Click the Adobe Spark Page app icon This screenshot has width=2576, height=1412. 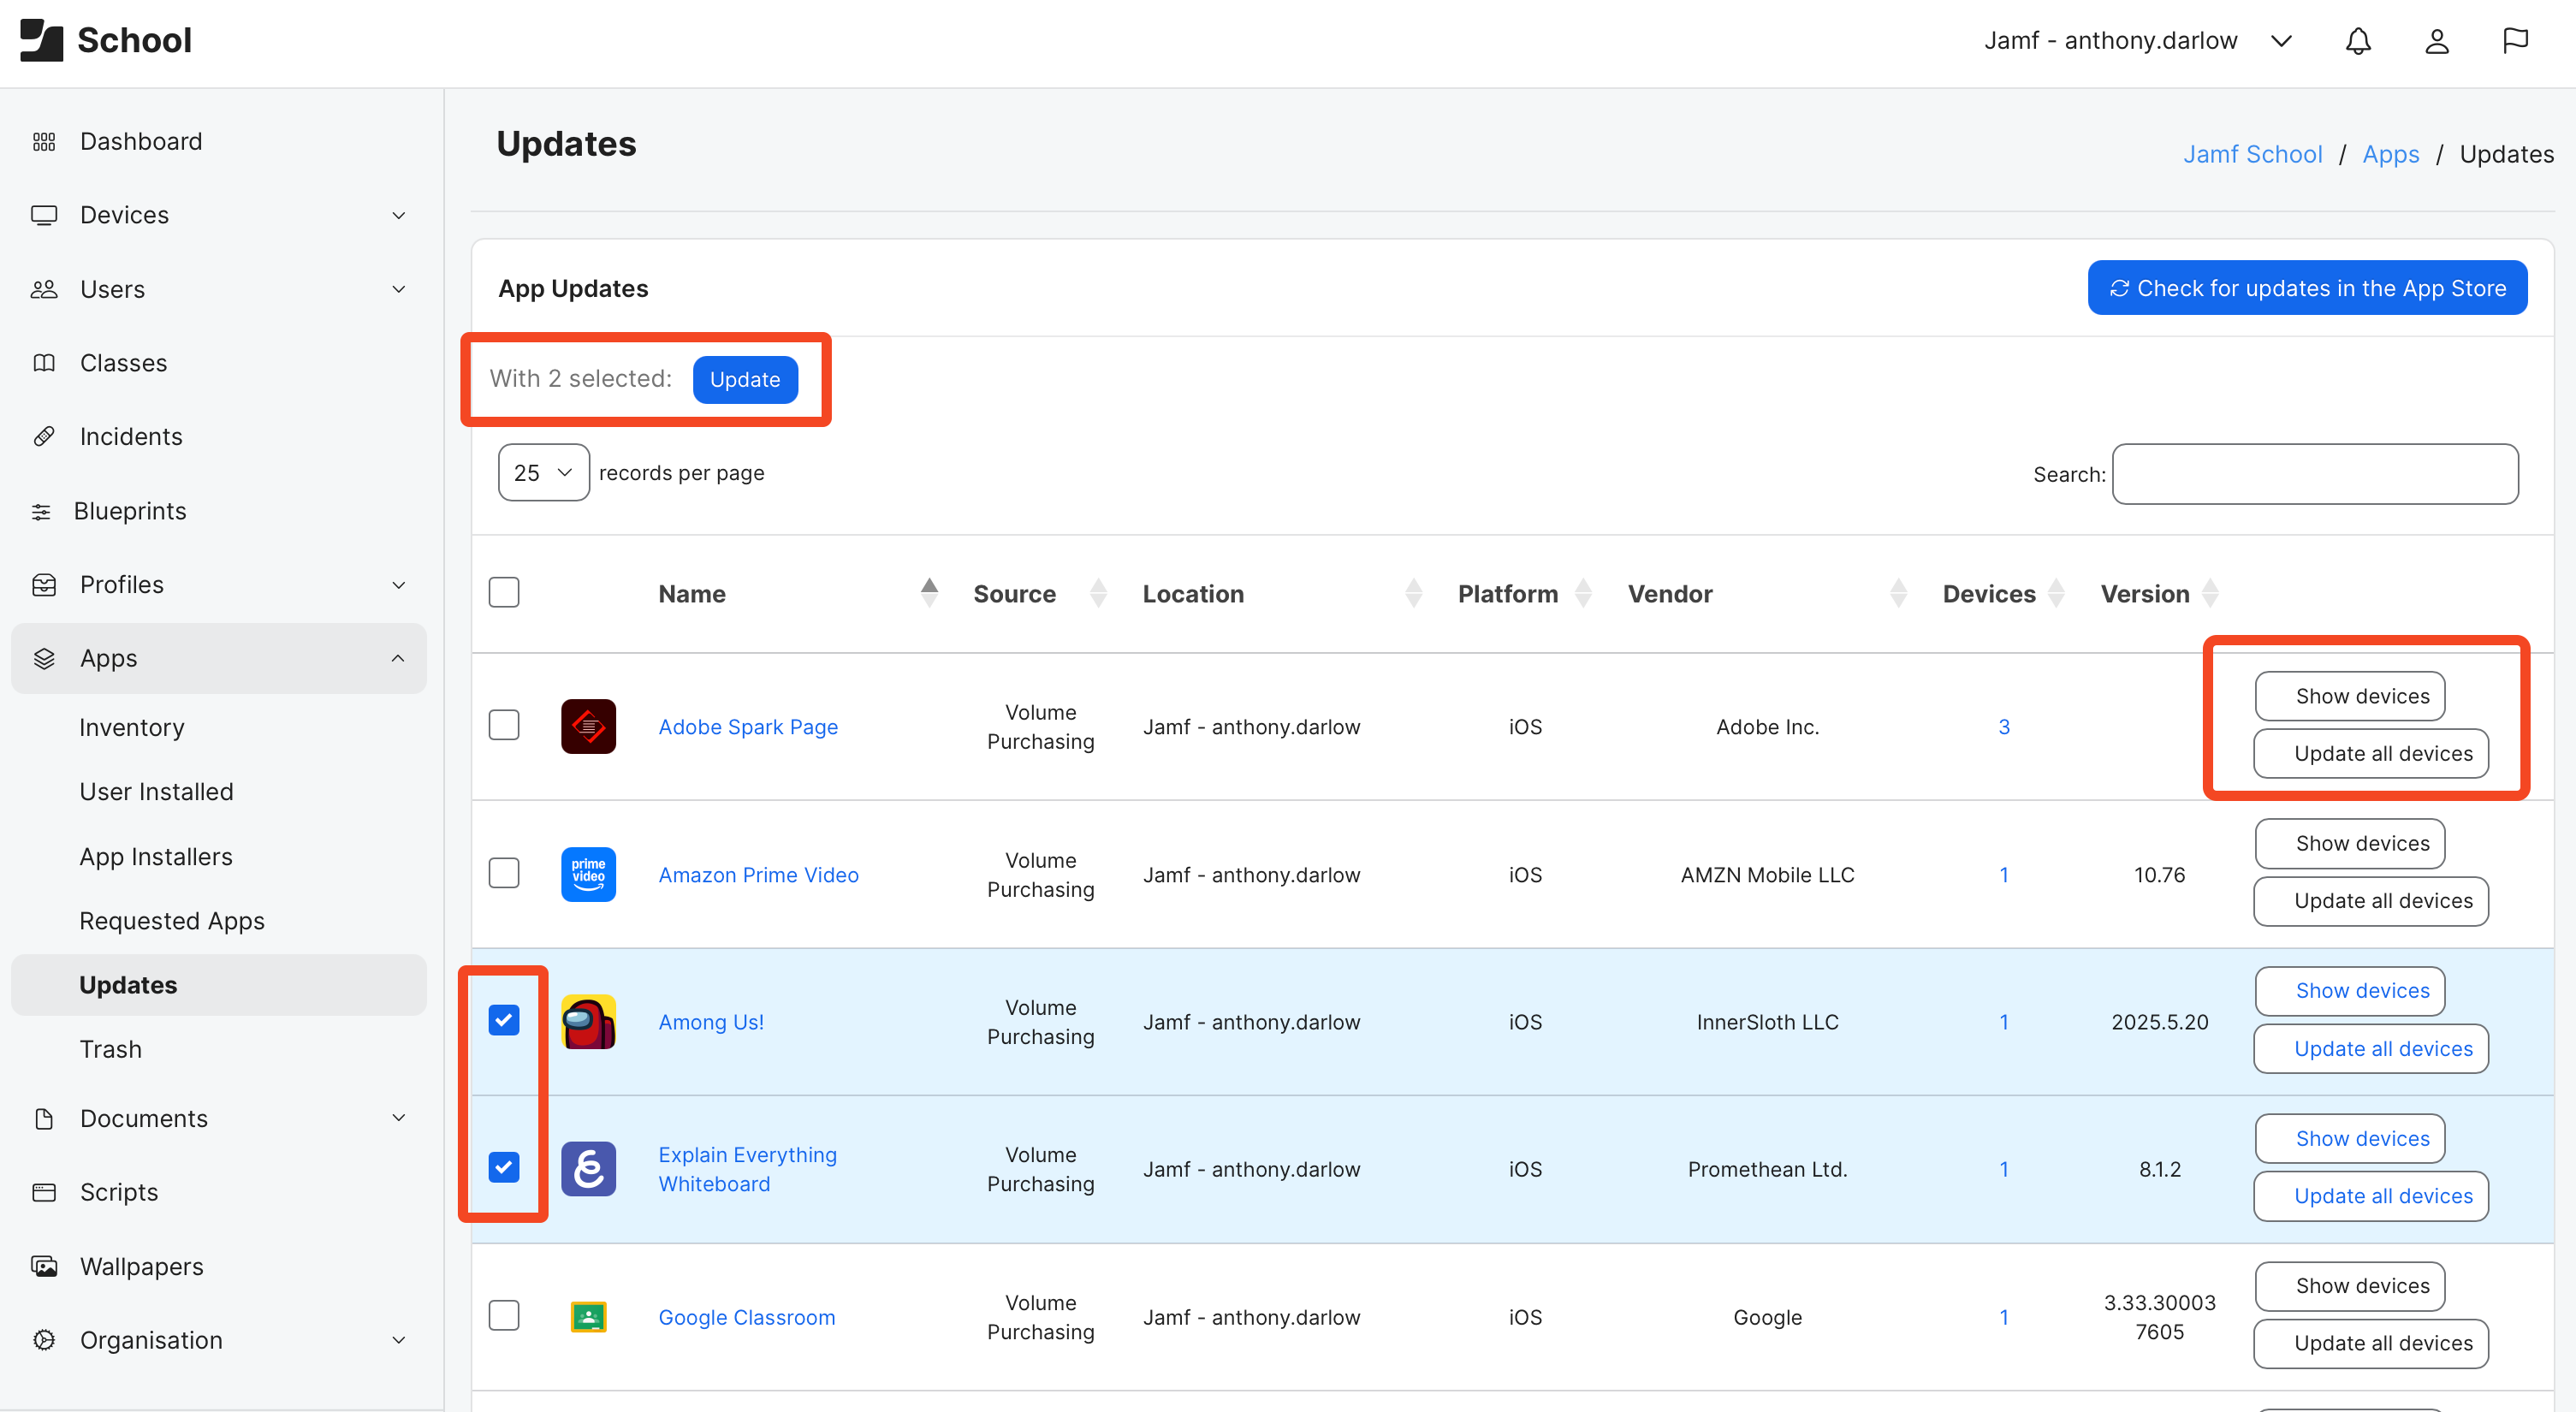click(588, 726)
